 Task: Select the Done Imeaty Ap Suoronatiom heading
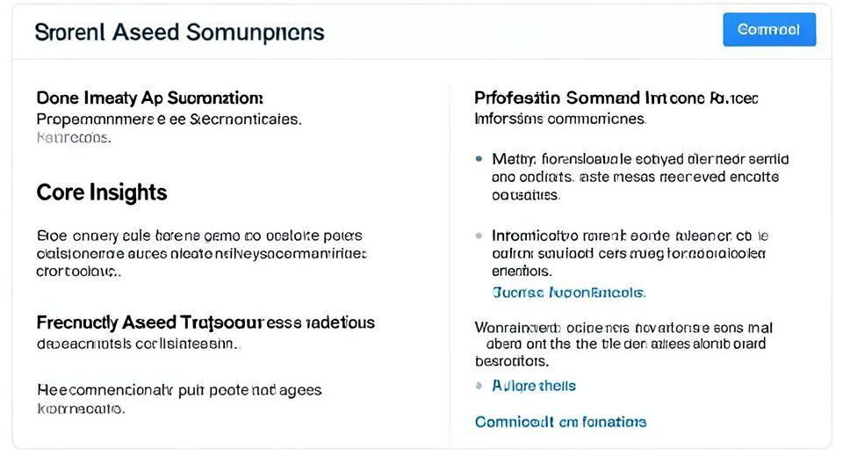pos(149,98)
